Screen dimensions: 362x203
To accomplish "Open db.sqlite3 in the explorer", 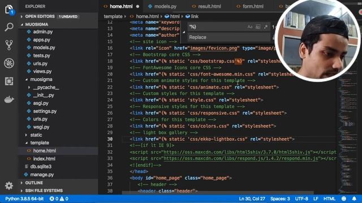I will [41, 166].
